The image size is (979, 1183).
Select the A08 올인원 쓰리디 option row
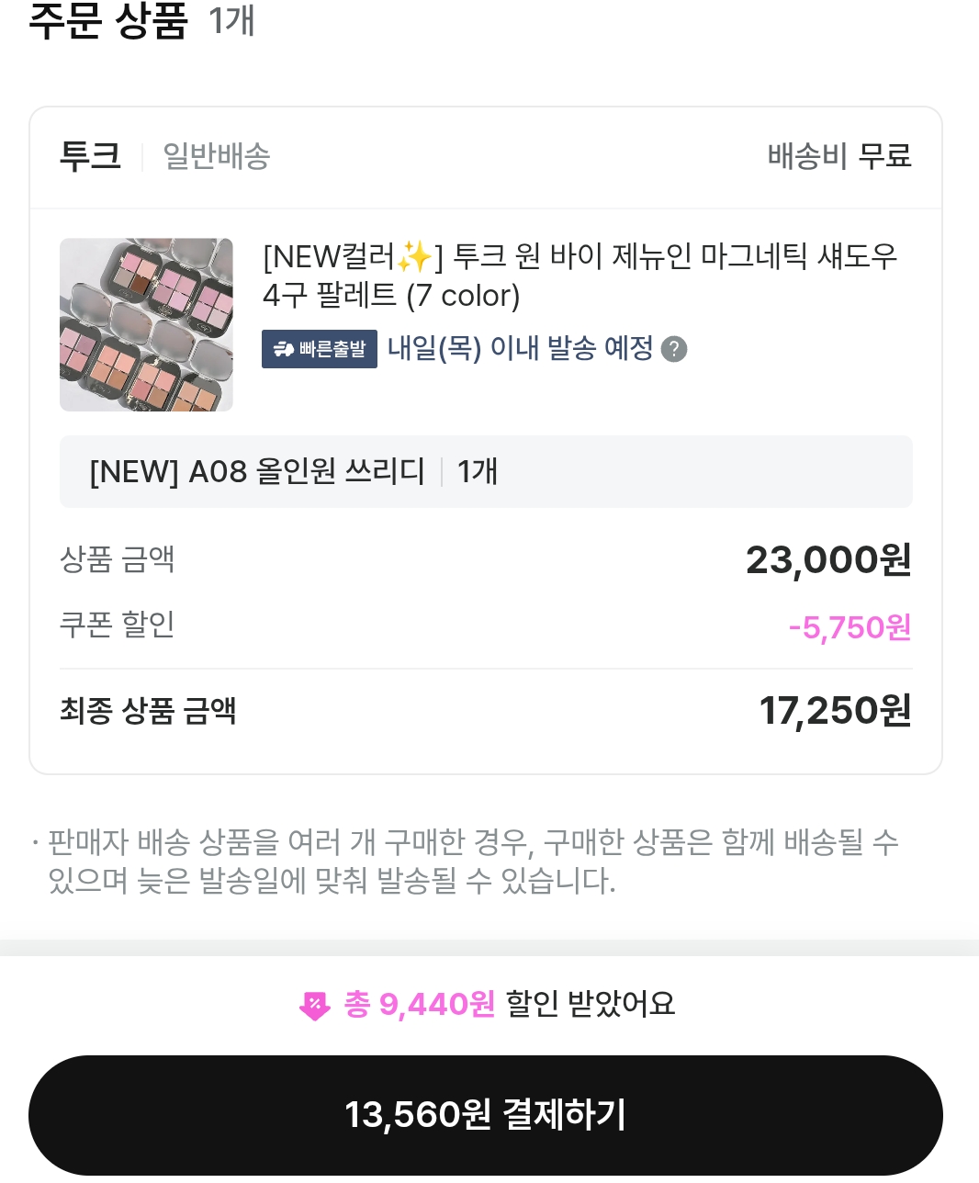coord(485,471)
